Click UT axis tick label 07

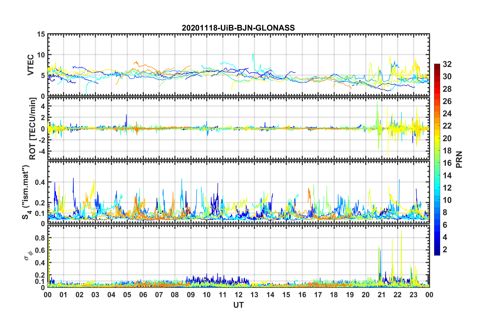159,295
